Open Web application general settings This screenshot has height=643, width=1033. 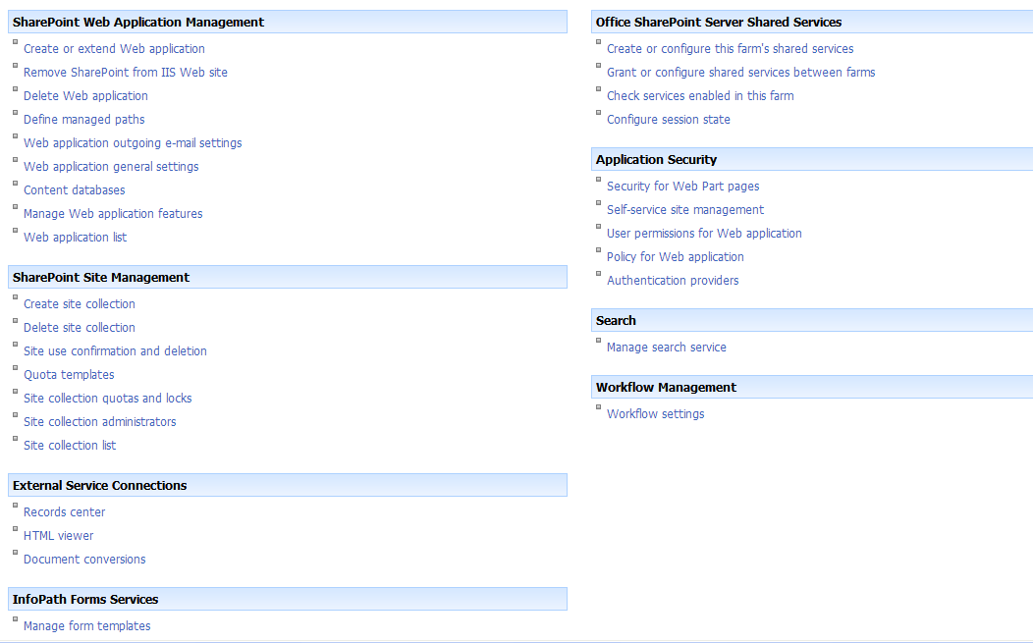111,167
